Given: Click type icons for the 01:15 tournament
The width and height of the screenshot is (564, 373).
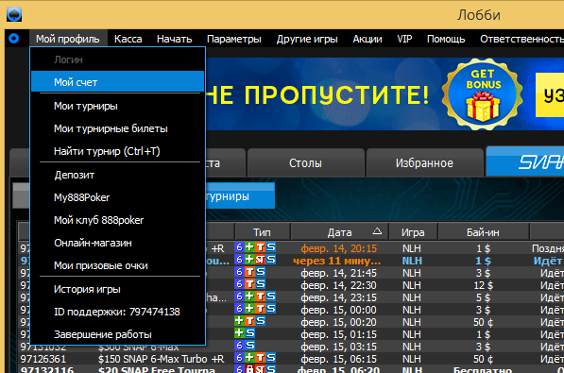Looking at the screenshot, I should click(x=245, y=333).
